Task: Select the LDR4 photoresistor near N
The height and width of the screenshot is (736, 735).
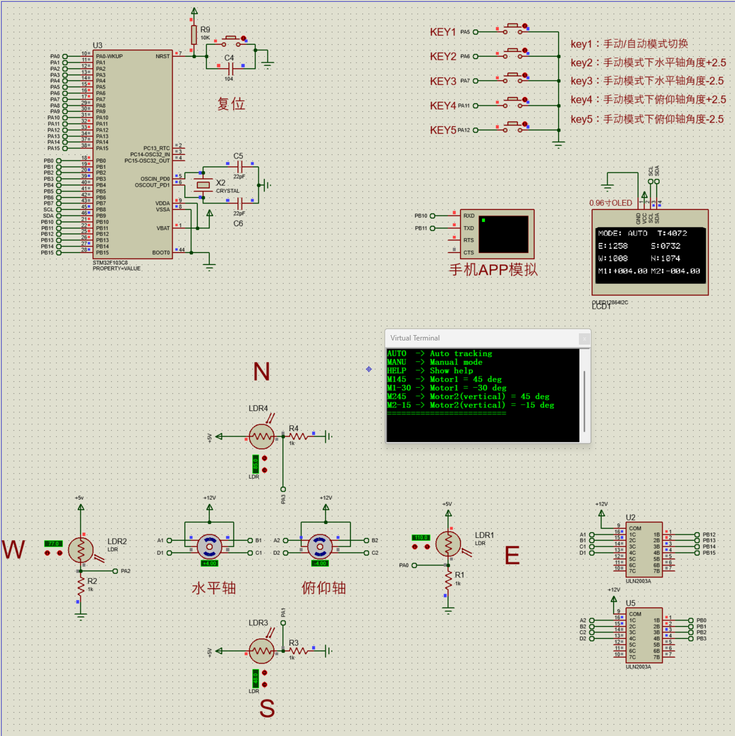Action: [x=261, y=437]
